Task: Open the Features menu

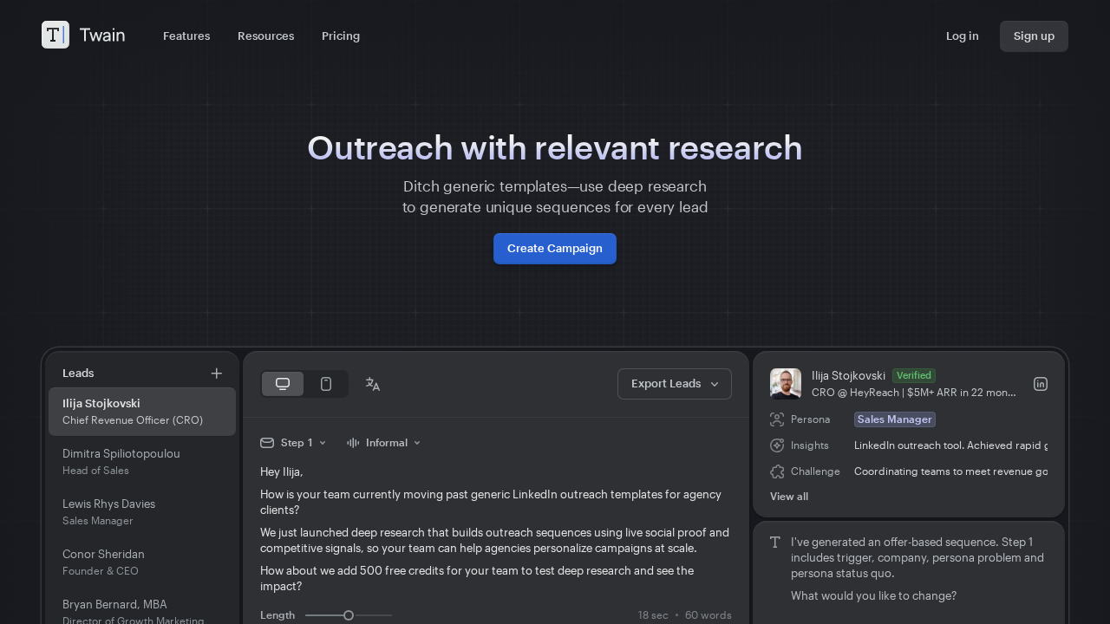Action: point(186,36)
